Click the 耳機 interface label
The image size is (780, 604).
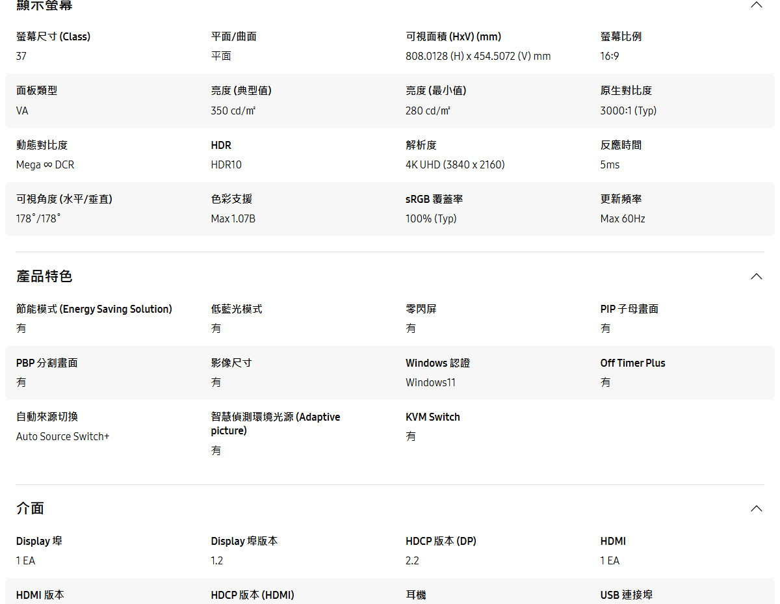coord(415,595)
